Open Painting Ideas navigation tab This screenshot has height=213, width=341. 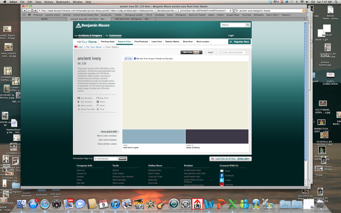(108, 42)
